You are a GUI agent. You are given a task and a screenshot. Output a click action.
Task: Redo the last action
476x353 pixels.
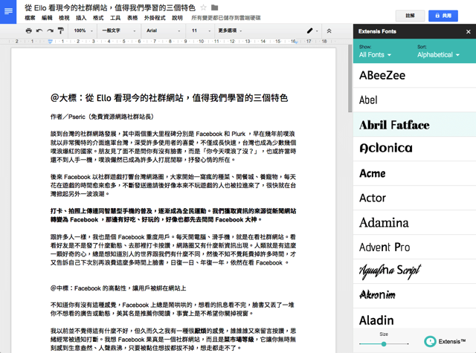50,30
